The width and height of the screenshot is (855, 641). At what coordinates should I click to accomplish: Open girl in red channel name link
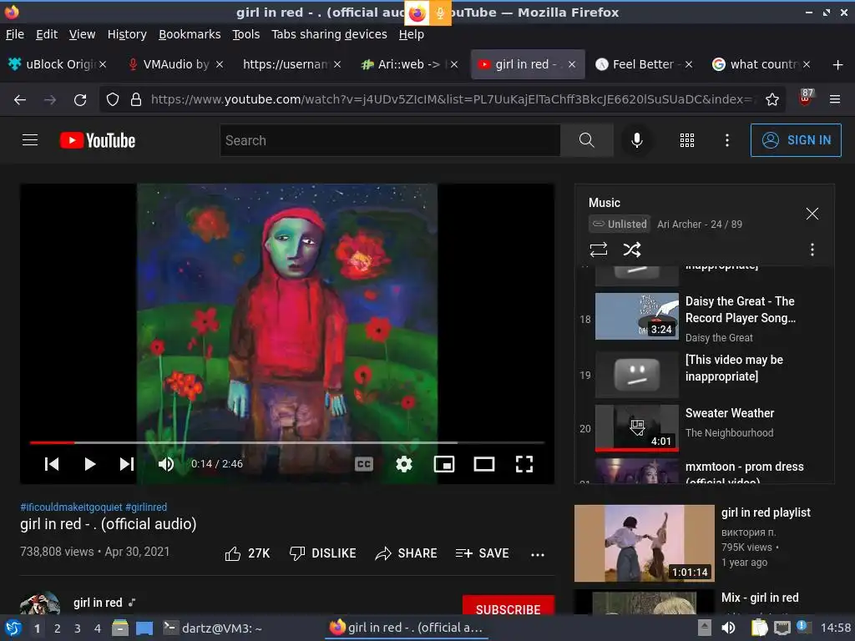click(x=98, y=603)
